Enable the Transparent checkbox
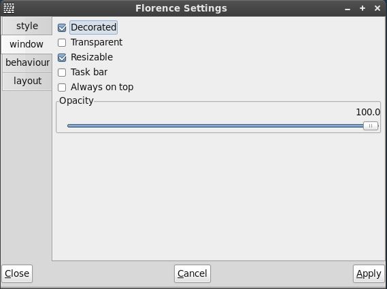This screenshot has width=387, height=289. pos(62,43)
